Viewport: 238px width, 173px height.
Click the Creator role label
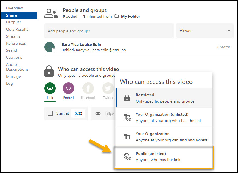point(224,47)
